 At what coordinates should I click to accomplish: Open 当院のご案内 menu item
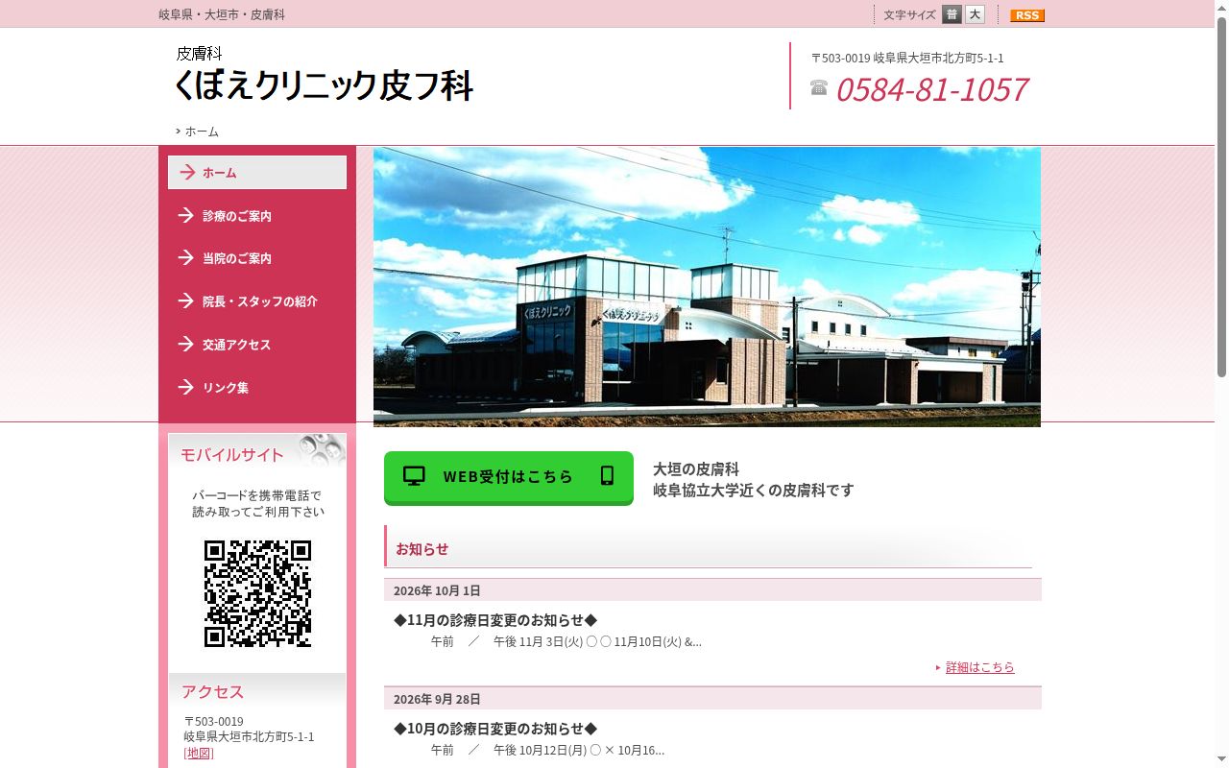[257, 258]
